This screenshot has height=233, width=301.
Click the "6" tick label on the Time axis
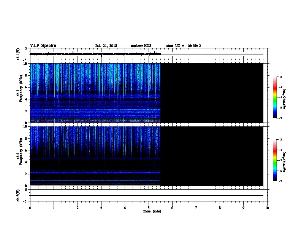pyautogui.click(x=172, y=208)
